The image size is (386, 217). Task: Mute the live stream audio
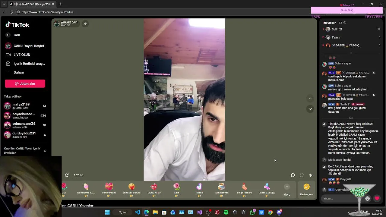311,175
